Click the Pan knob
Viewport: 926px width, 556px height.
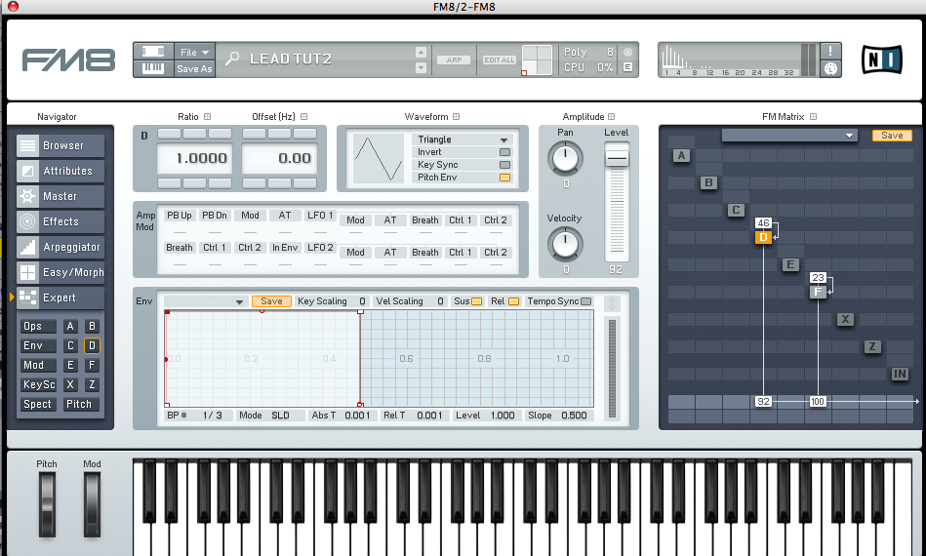[x=565, y=158]
